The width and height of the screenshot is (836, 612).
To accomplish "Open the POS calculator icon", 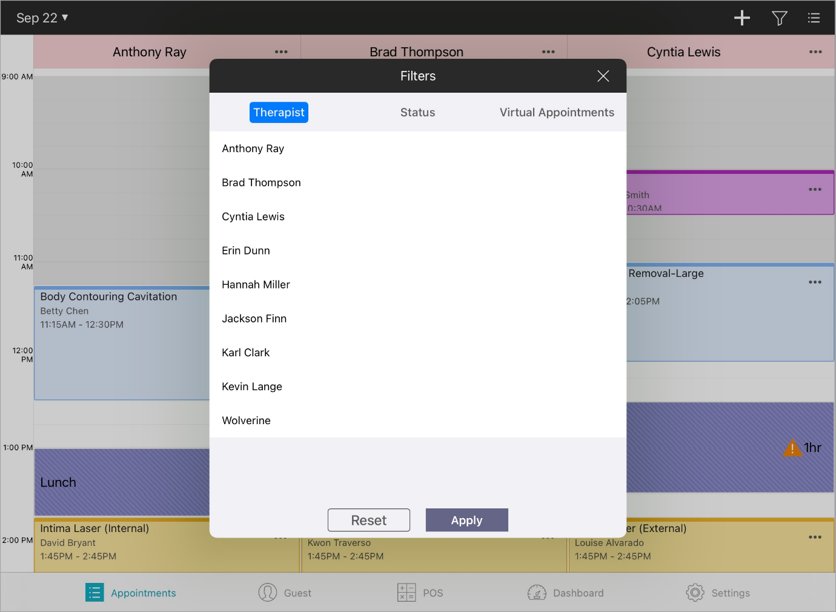I will 406,593.
